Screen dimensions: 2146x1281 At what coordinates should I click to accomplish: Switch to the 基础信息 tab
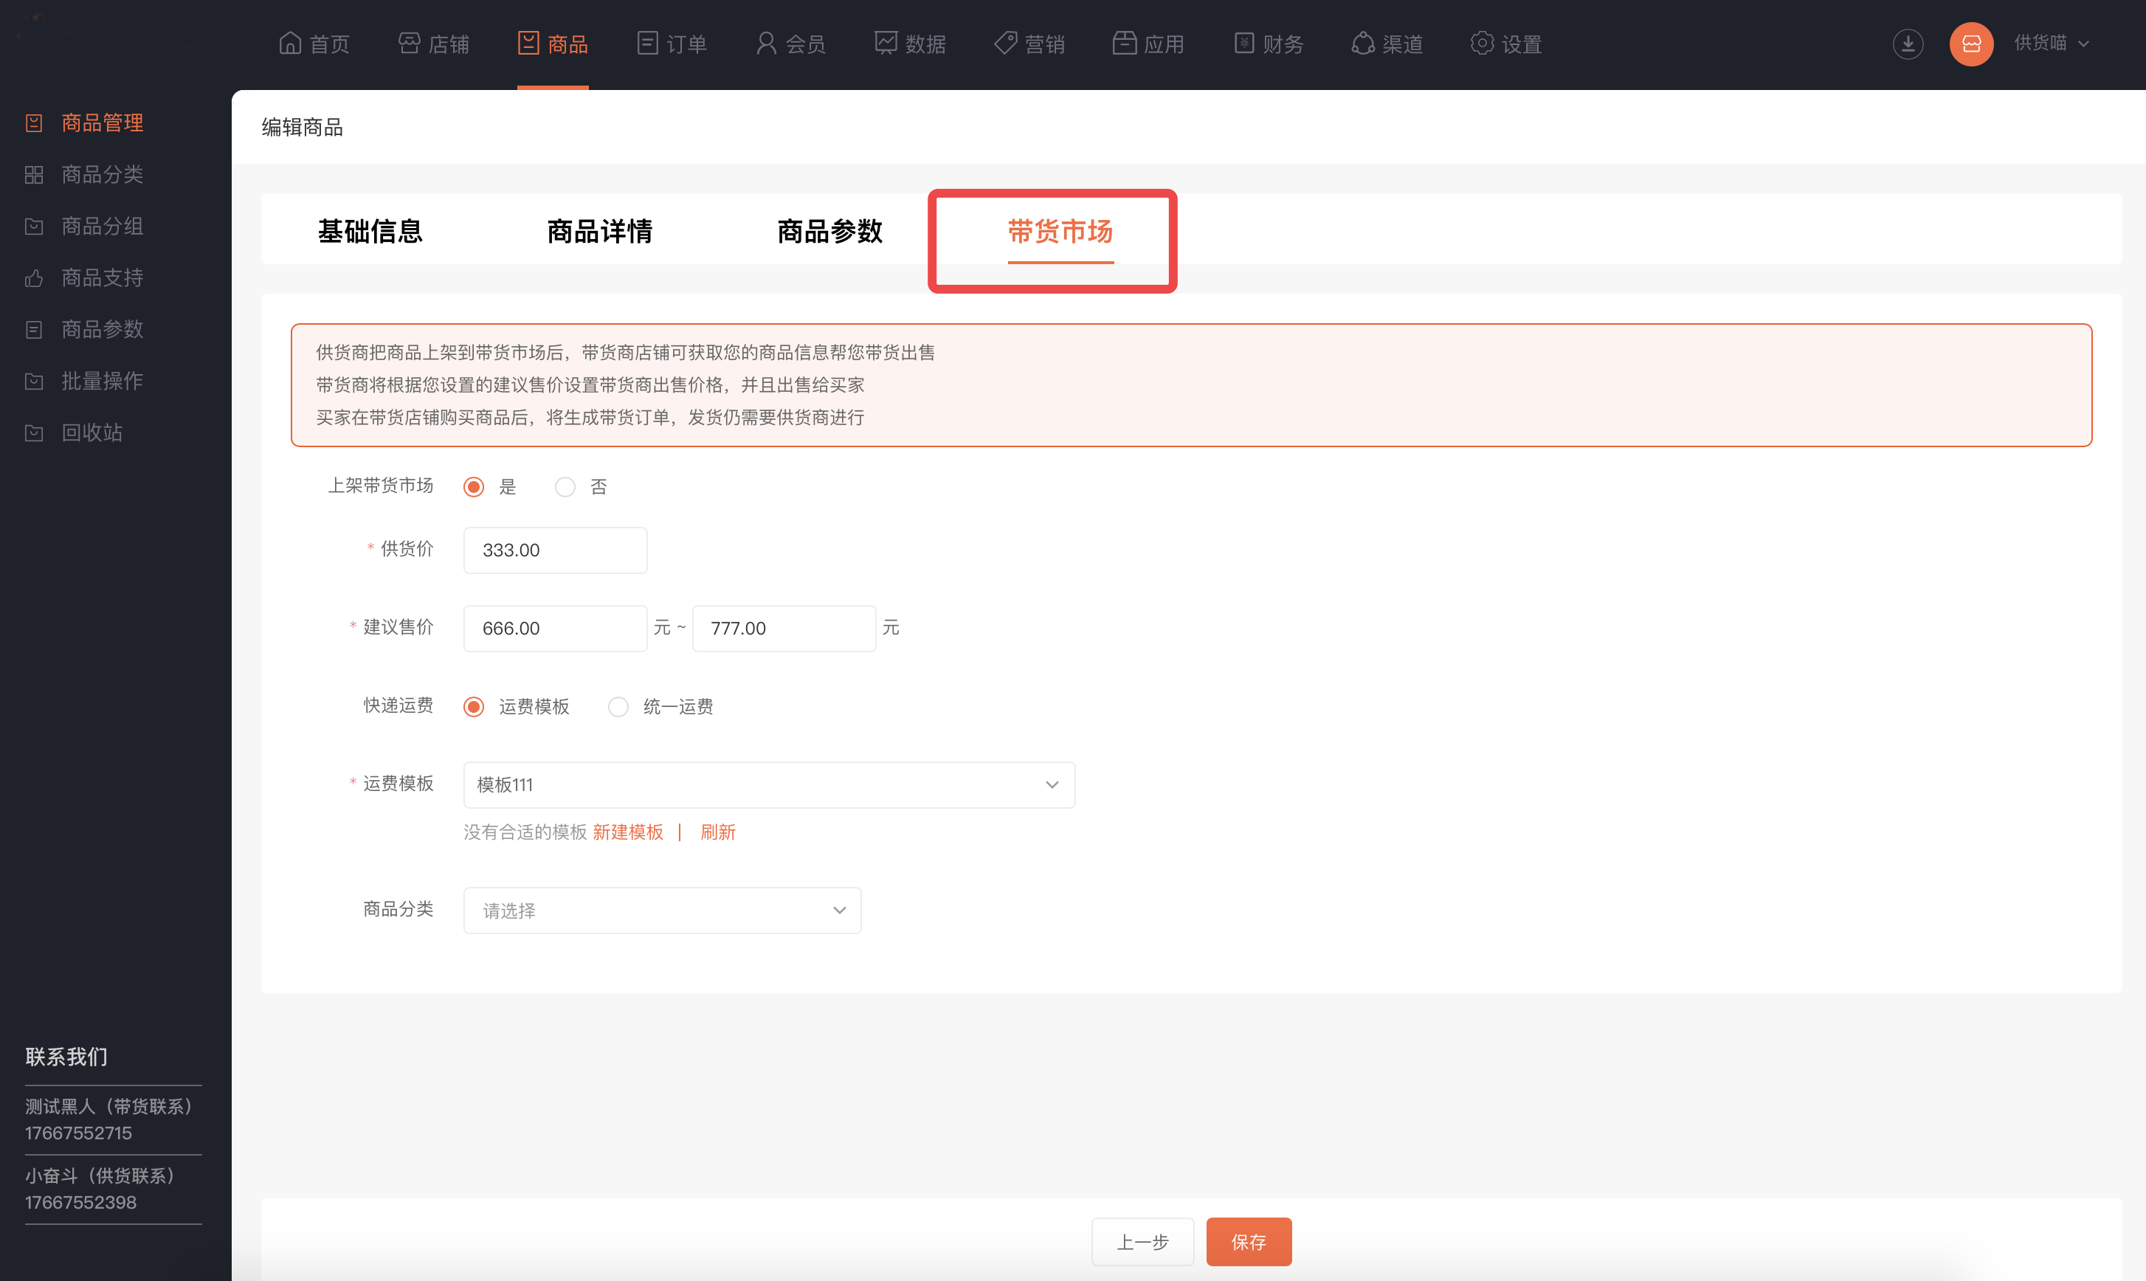370,232
